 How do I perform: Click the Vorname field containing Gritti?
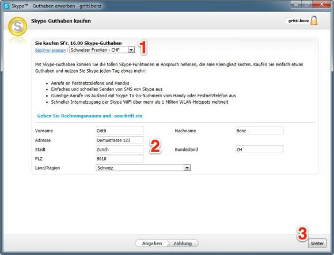coord(120,131)
